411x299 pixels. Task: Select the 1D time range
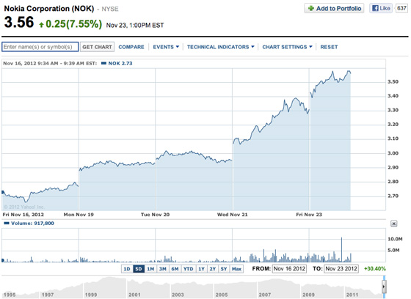(127, 269)
